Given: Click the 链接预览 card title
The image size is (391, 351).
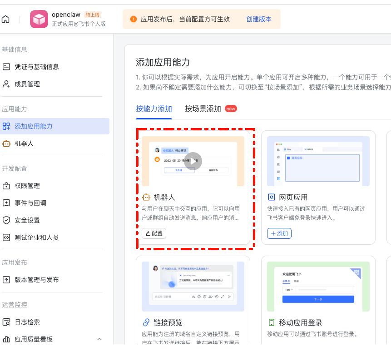Looking at the screenshot, I should pyautogui.click(x=168, y=322).
